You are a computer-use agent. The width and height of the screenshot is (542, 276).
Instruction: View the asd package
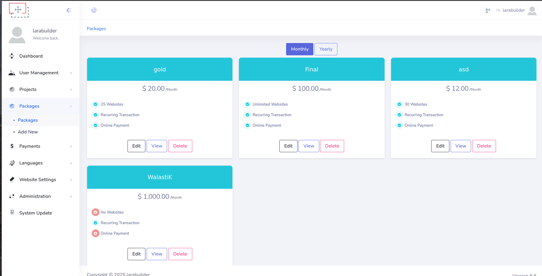coord(461,146)
